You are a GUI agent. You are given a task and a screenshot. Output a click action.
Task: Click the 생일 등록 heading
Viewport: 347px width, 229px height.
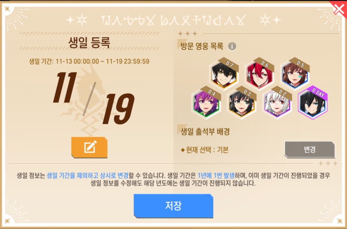click(x=89, y=43)
